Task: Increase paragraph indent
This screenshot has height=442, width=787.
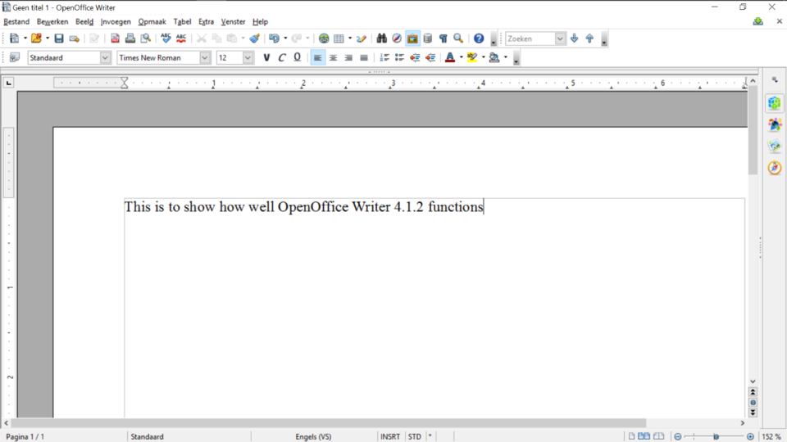Action: point(430,57)
